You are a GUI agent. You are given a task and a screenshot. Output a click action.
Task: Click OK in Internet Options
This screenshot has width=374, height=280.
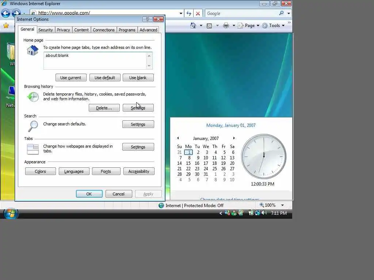[89, 194]
